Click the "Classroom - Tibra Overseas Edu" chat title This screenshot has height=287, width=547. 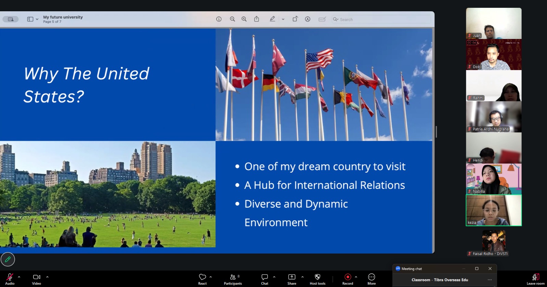coord(440,280)
